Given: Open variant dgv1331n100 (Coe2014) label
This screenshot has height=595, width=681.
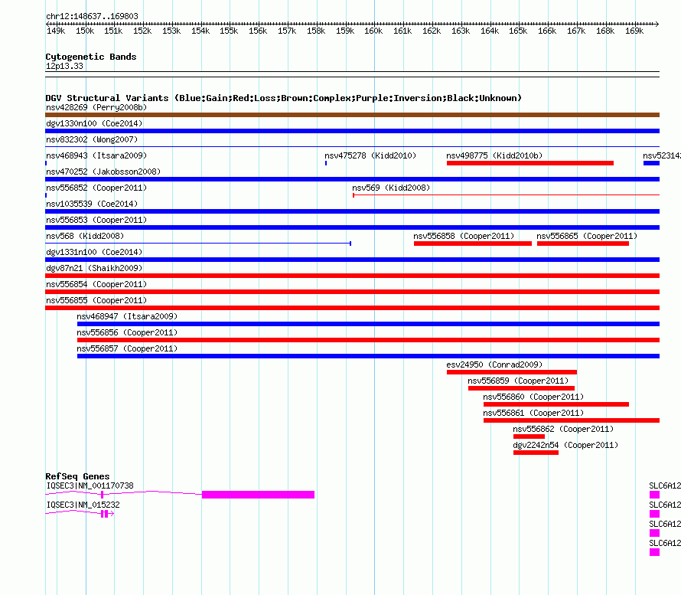Looking at the screenshot, I should click(x=94, y=252).
